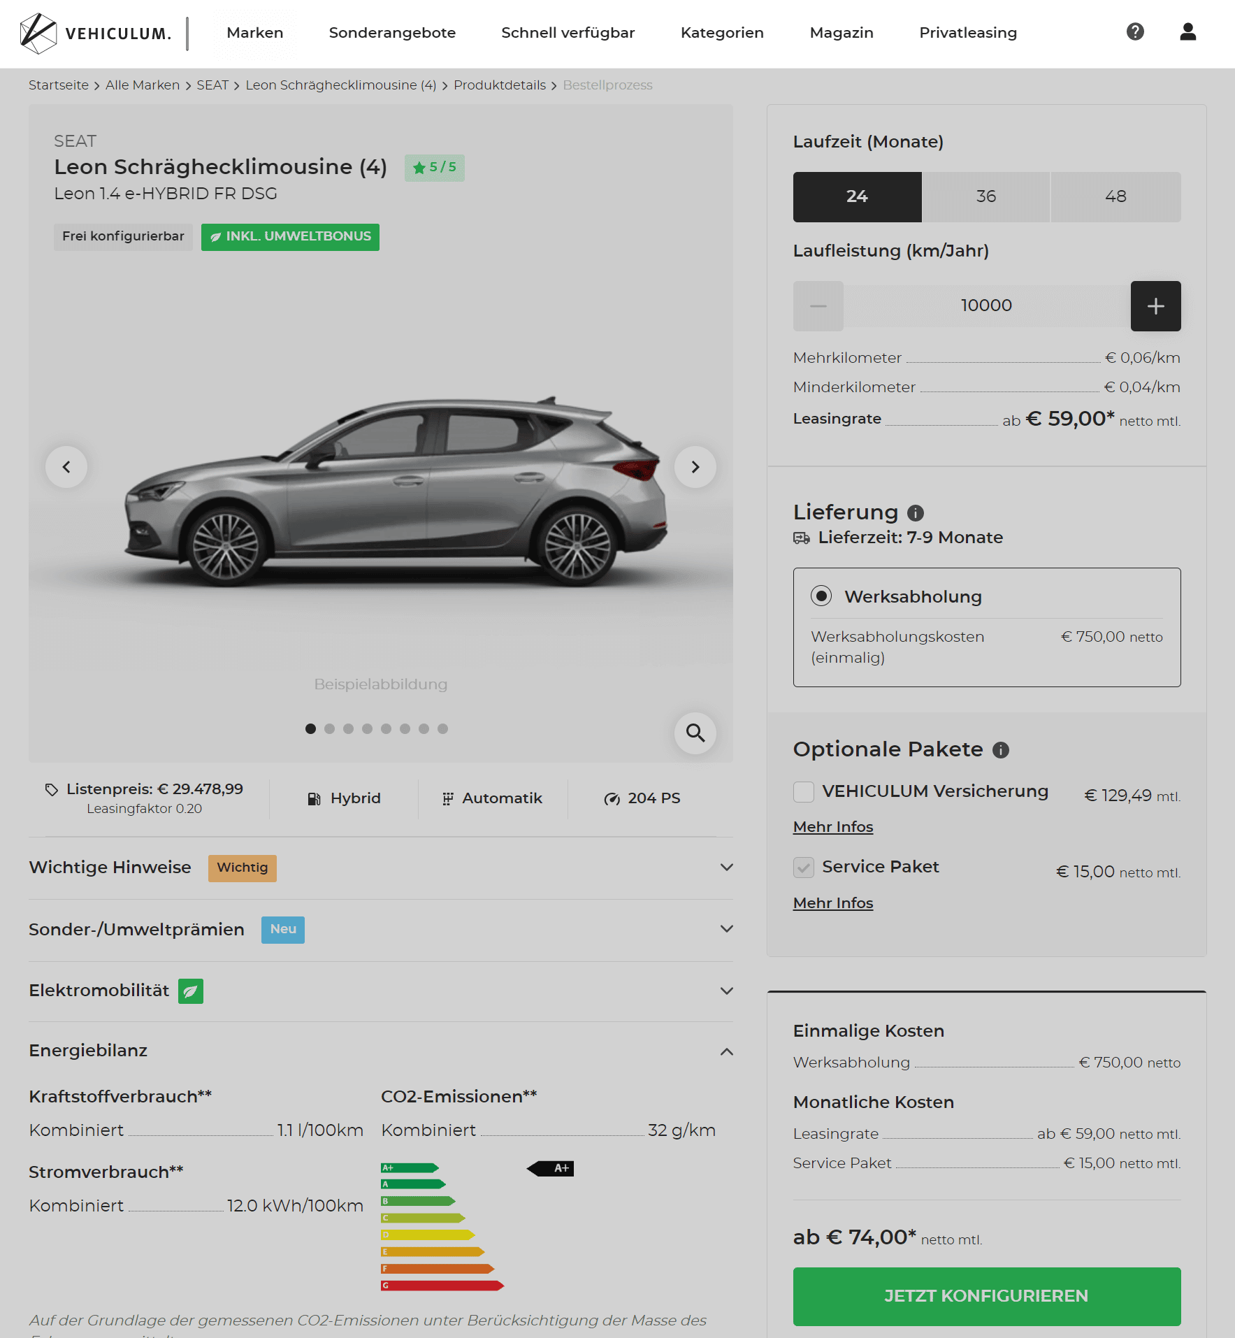1235x1338 pixels.
Task: Open the Marken menu
Action: tap(255, 33)
